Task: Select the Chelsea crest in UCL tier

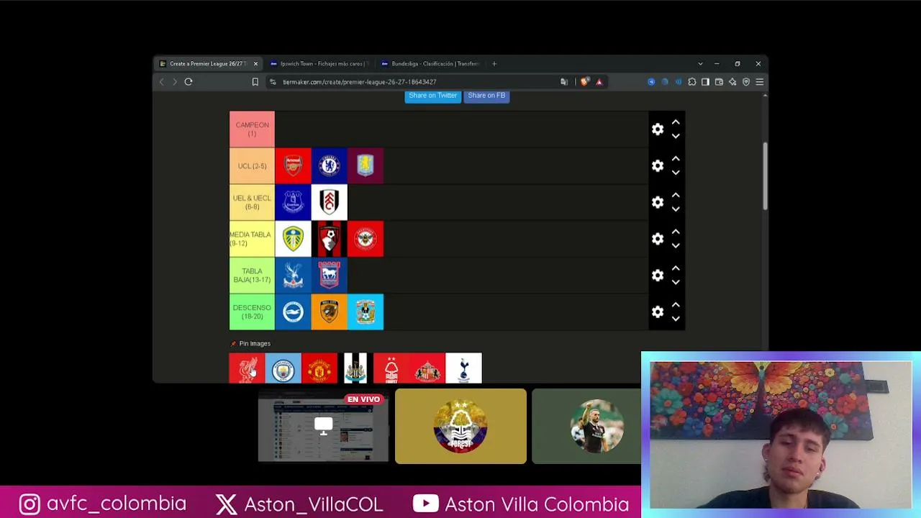Action: [330, 166]
